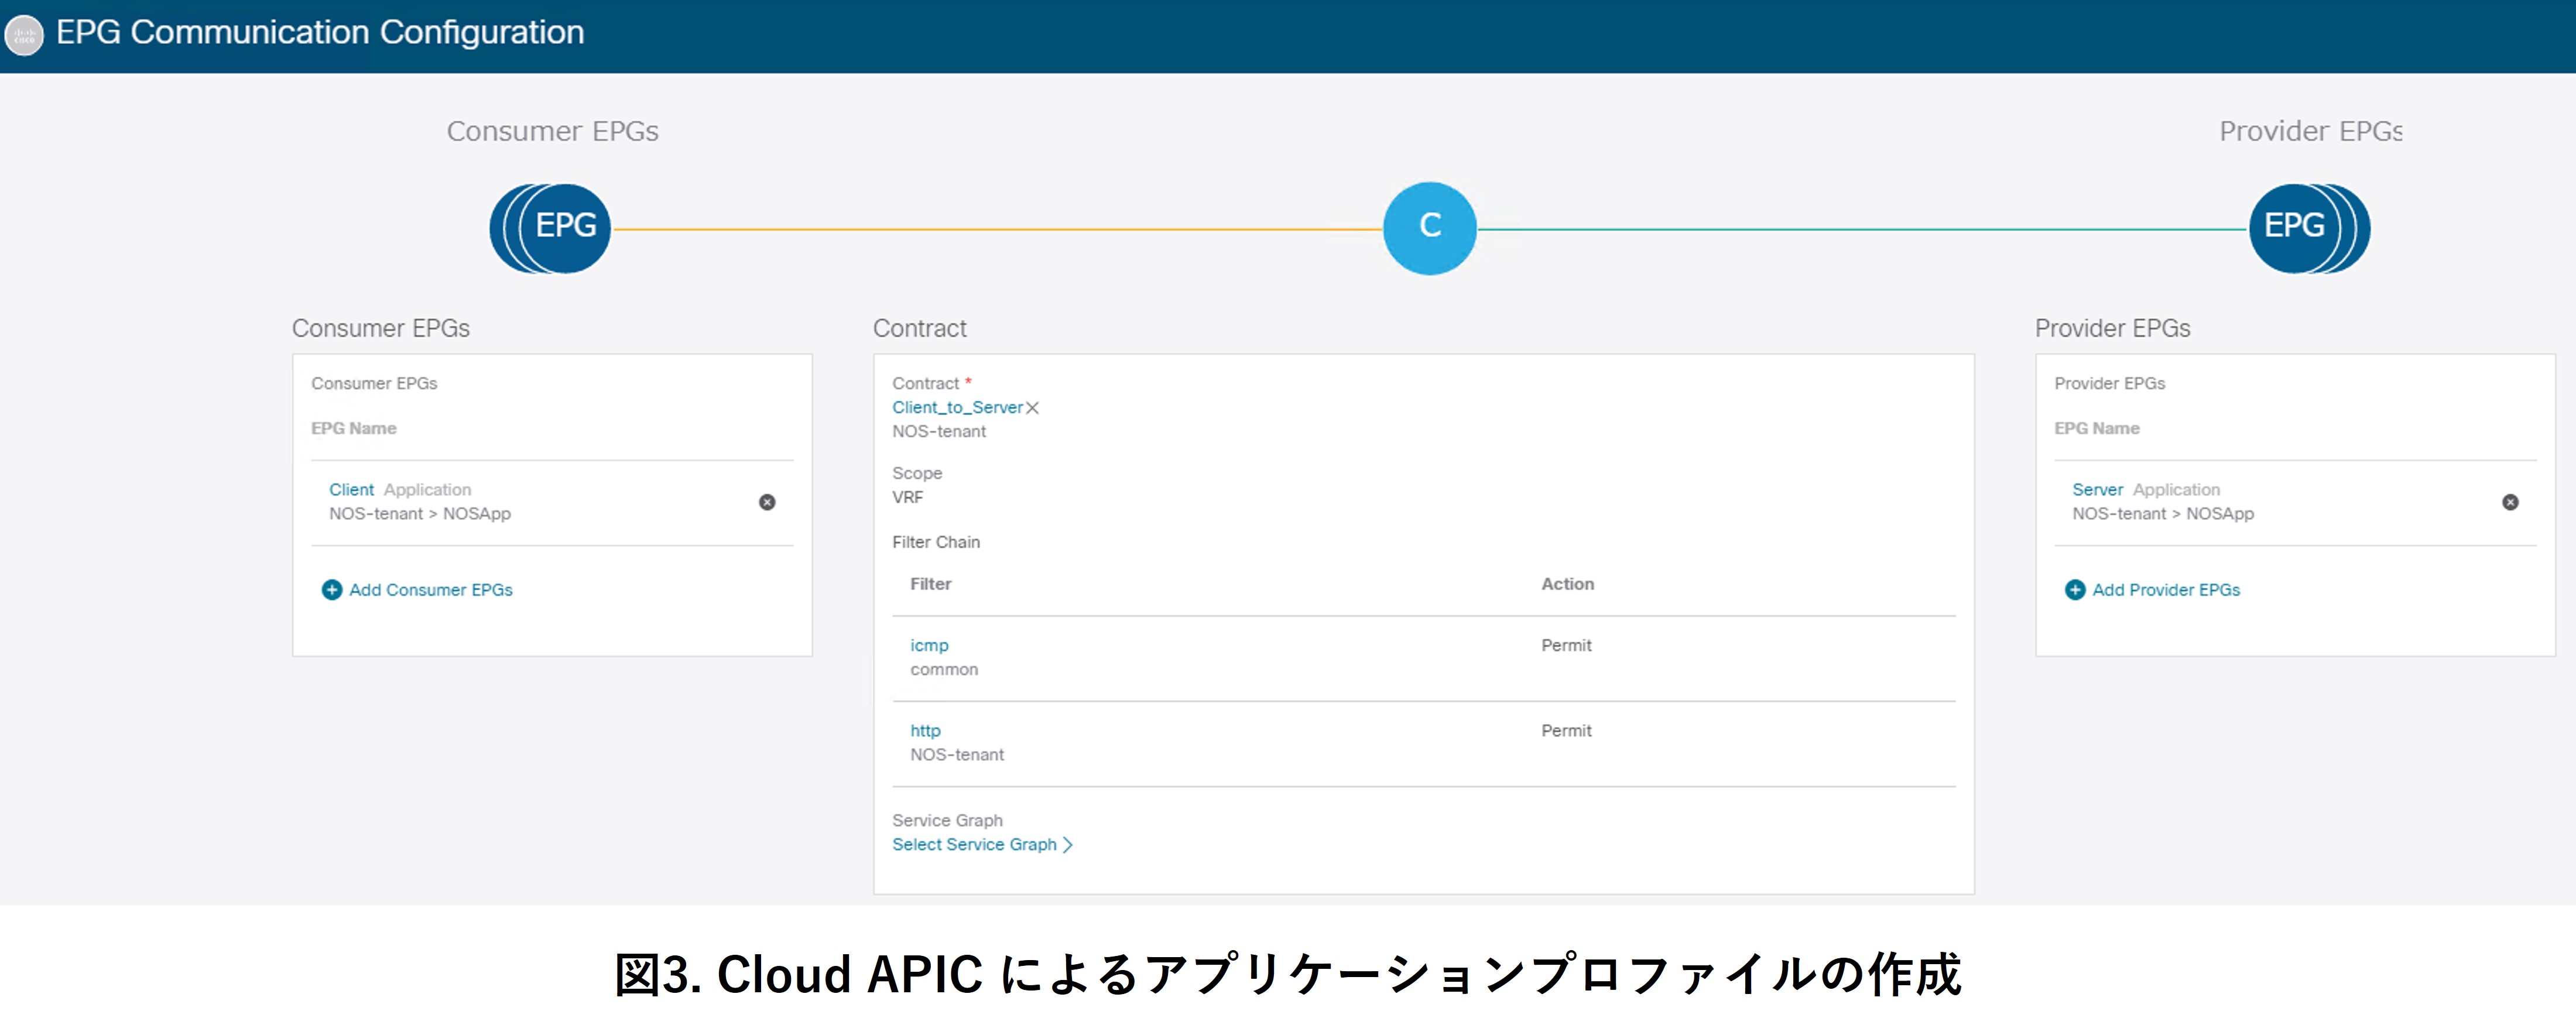Click the Filter column header
This screenshot has height=1035, width=2576.
[x=930, y=584]
